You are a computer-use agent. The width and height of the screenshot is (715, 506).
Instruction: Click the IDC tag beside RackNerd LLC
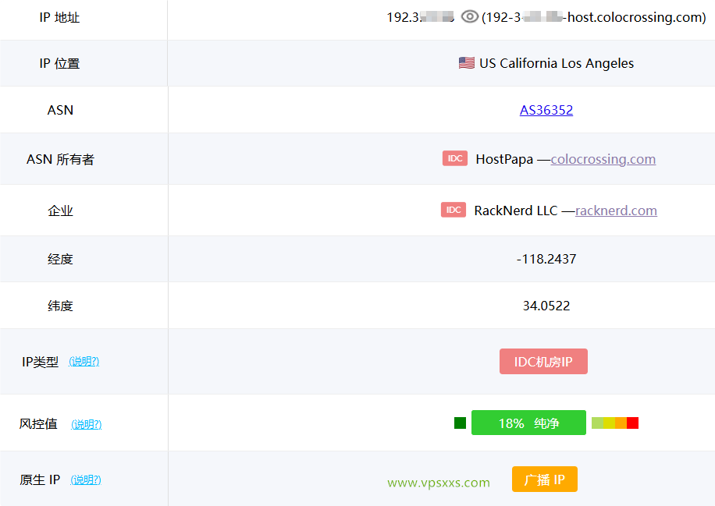coord(454,210)
